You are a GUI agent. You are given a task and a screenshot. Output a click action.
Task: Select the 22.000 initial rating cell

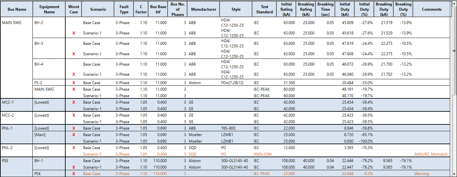[289, 128]
